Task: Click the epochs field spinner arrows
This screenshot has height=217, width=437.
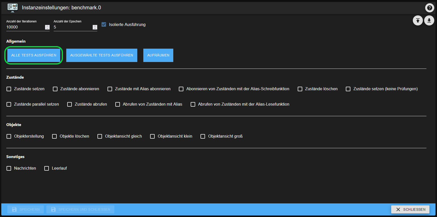Action: pyautogui.click(x=95, y=27)
